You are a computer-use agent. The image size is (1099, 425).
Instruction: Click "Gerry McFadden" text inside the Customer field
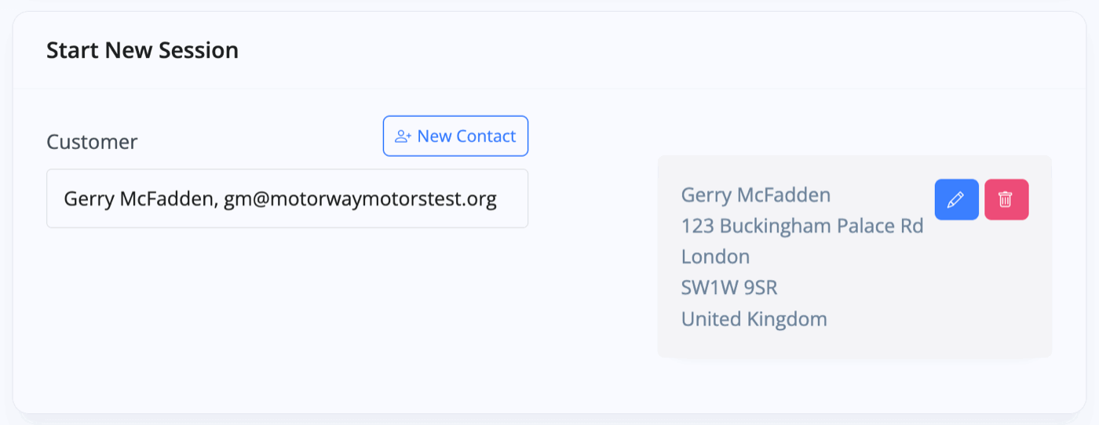(140, 199)
